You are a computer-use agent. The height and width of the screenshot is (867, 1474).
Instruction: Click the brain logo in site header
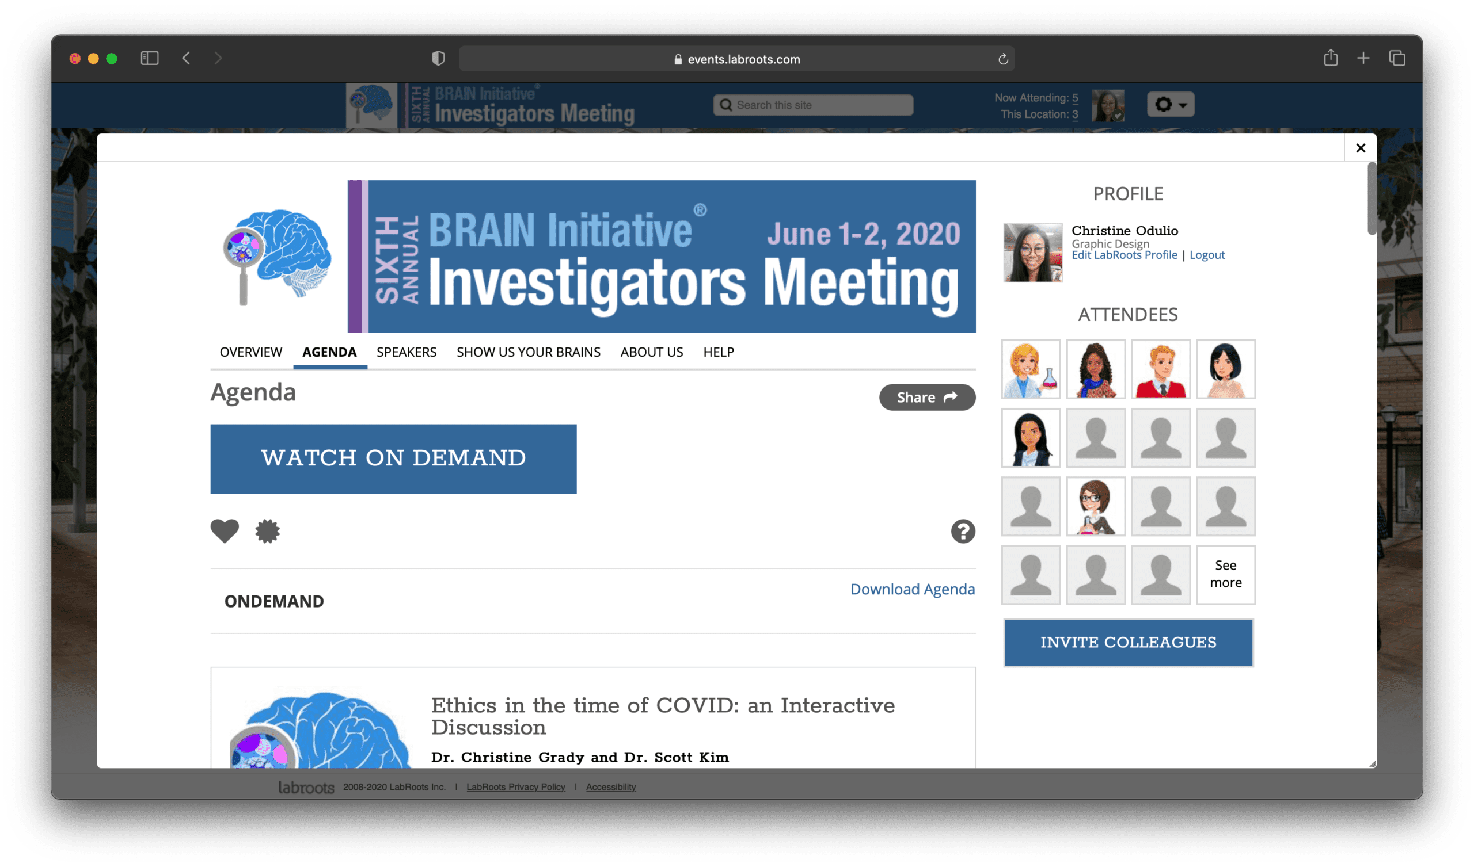point(371,105)
